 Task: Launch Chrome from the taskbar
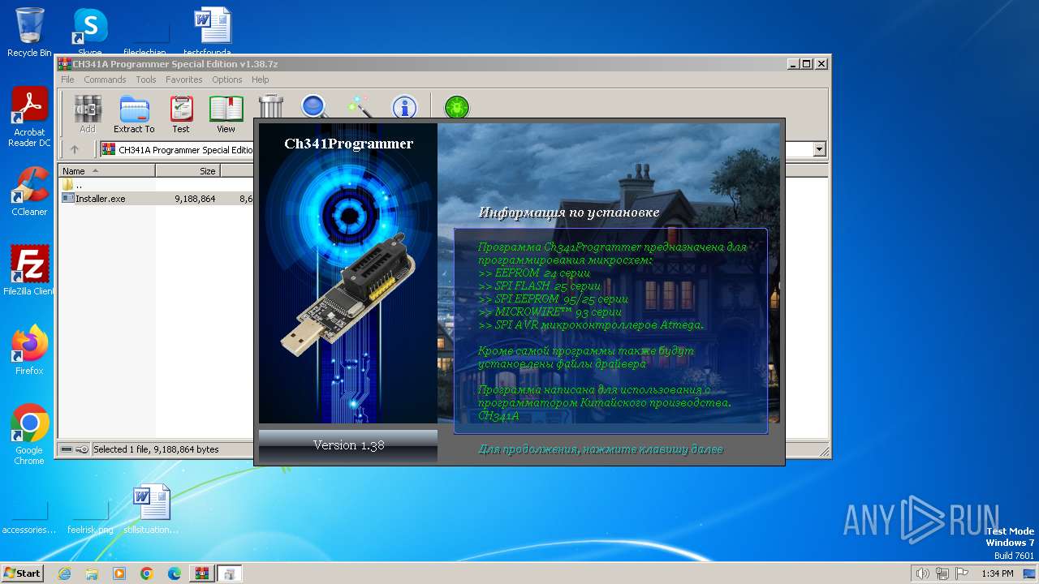(x=147, y=573)
